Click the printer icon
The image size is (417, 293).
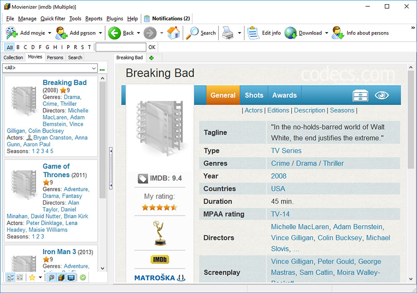point(228,33)
